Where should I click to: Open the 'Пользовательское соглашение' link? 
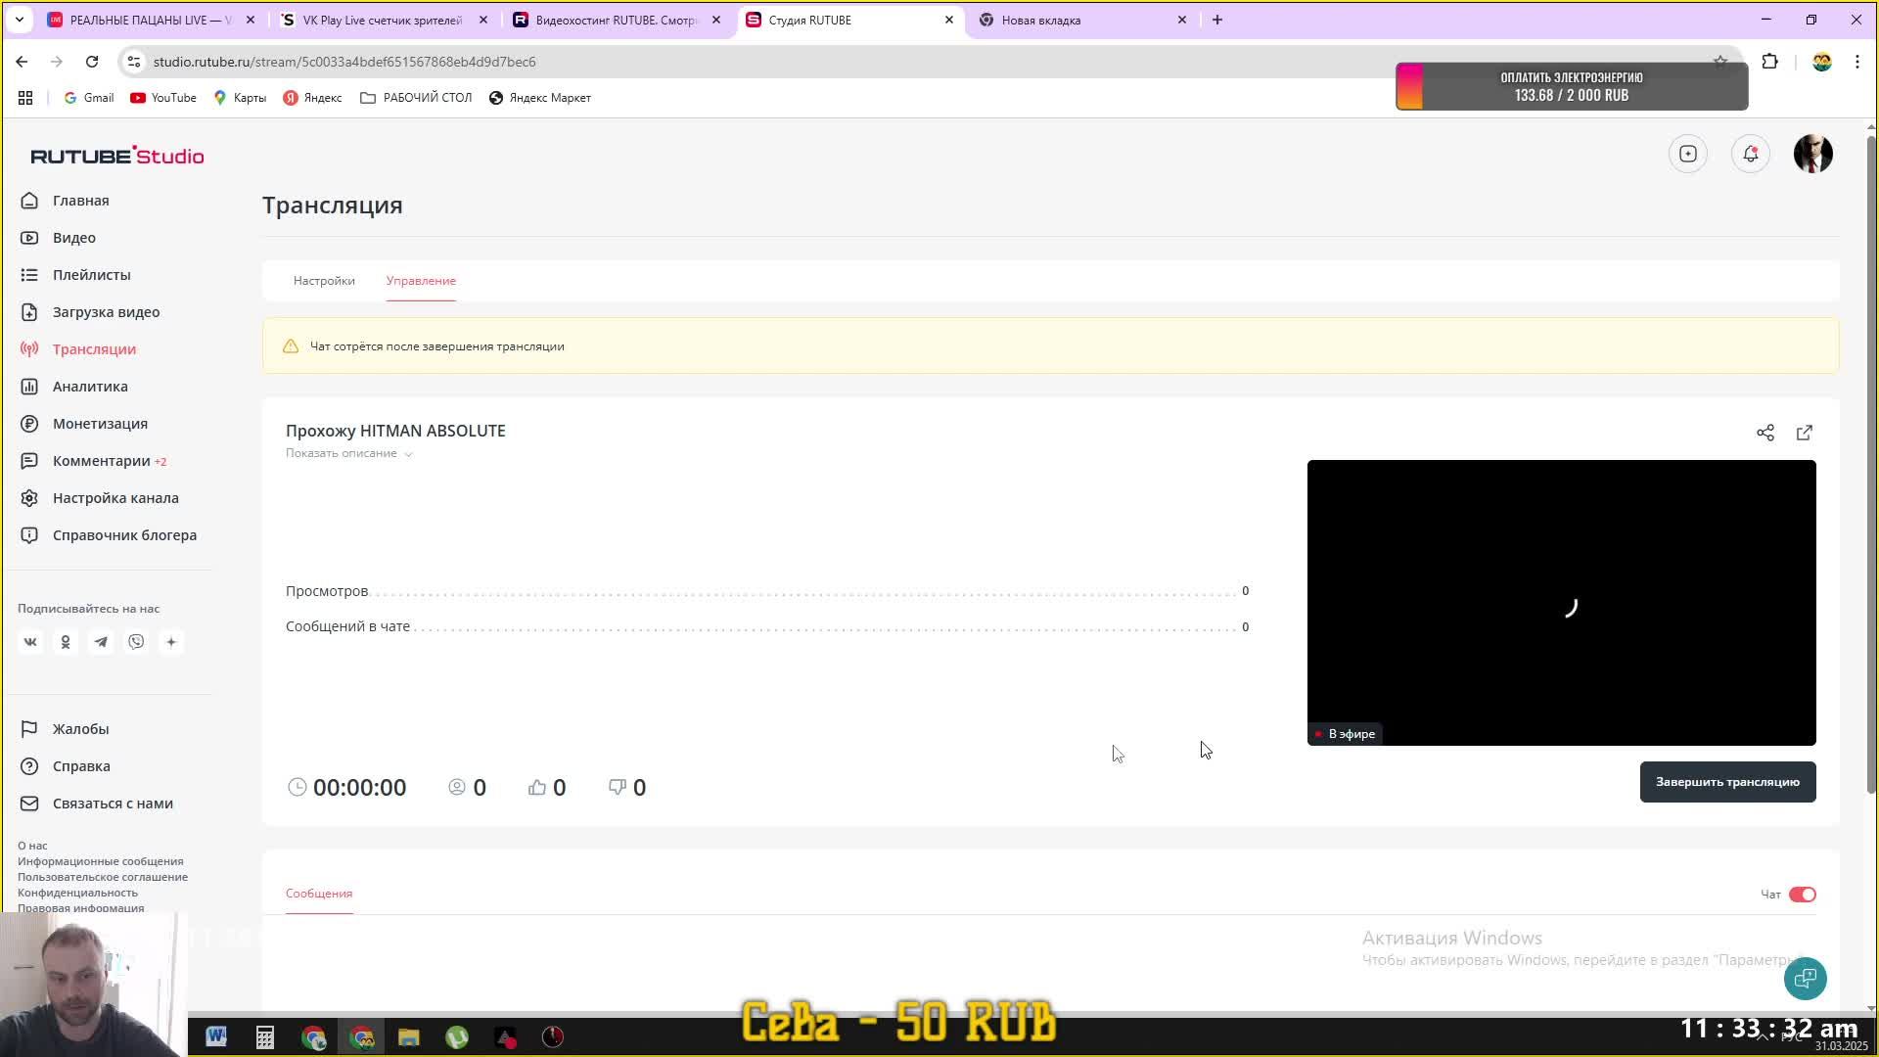pos(103,877)
